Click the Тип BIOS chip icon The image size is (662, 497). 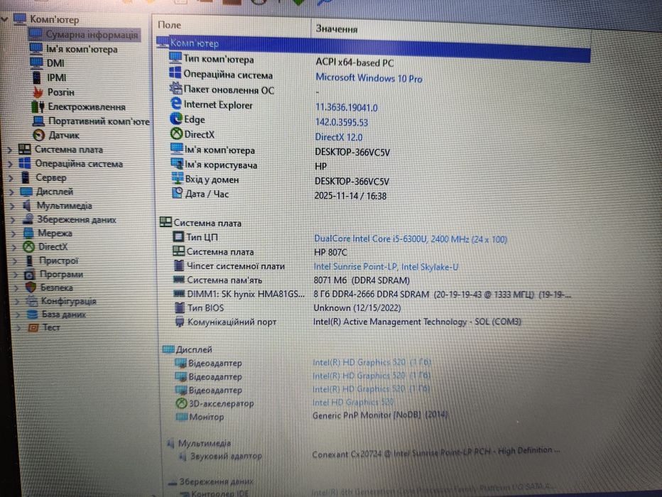click(x=180, y=307)
